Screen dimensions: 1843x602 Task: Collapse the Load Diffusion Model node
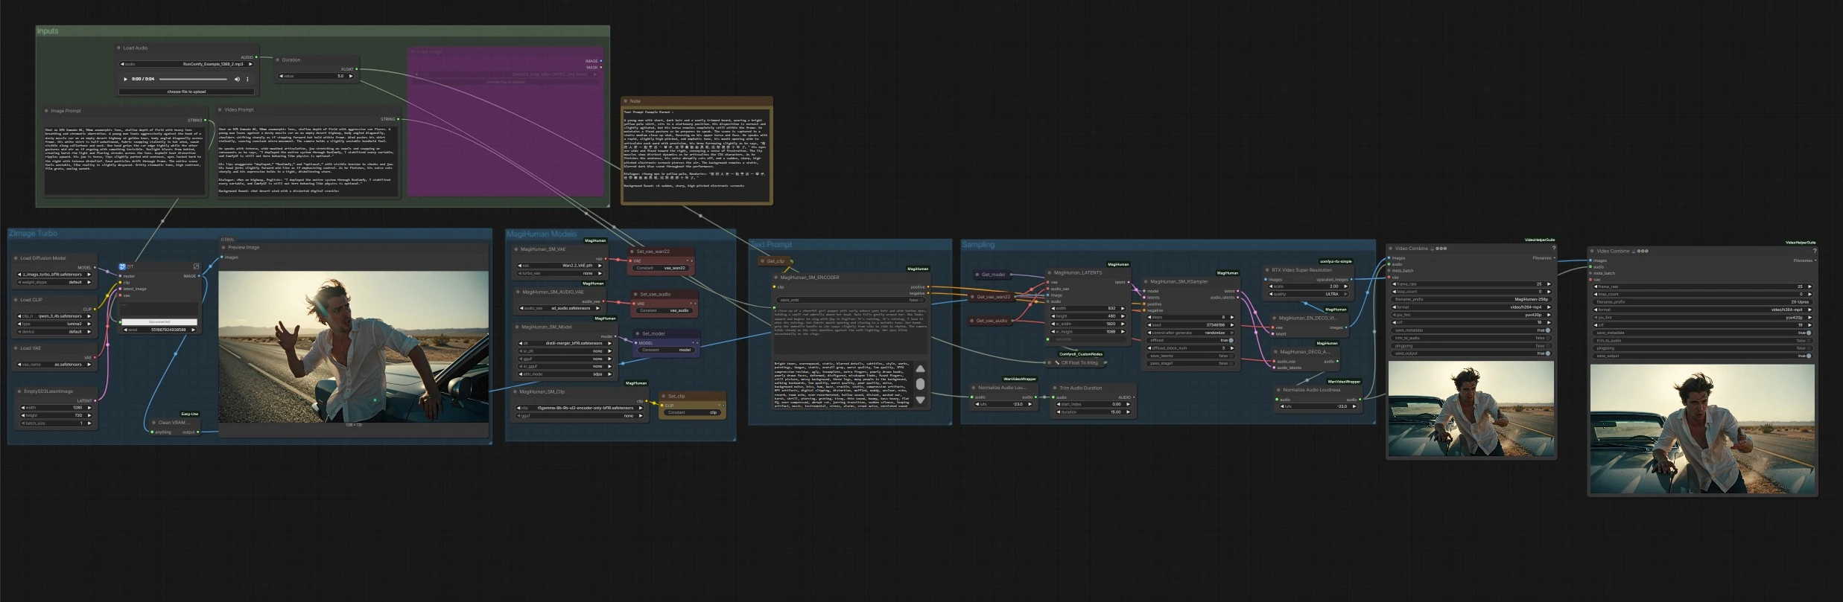[16, 258]
